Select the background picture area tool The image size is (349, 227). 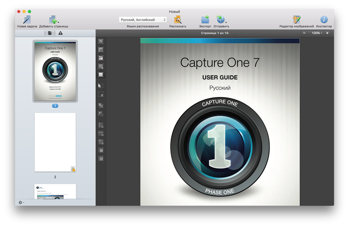click(x=101, y=66)
